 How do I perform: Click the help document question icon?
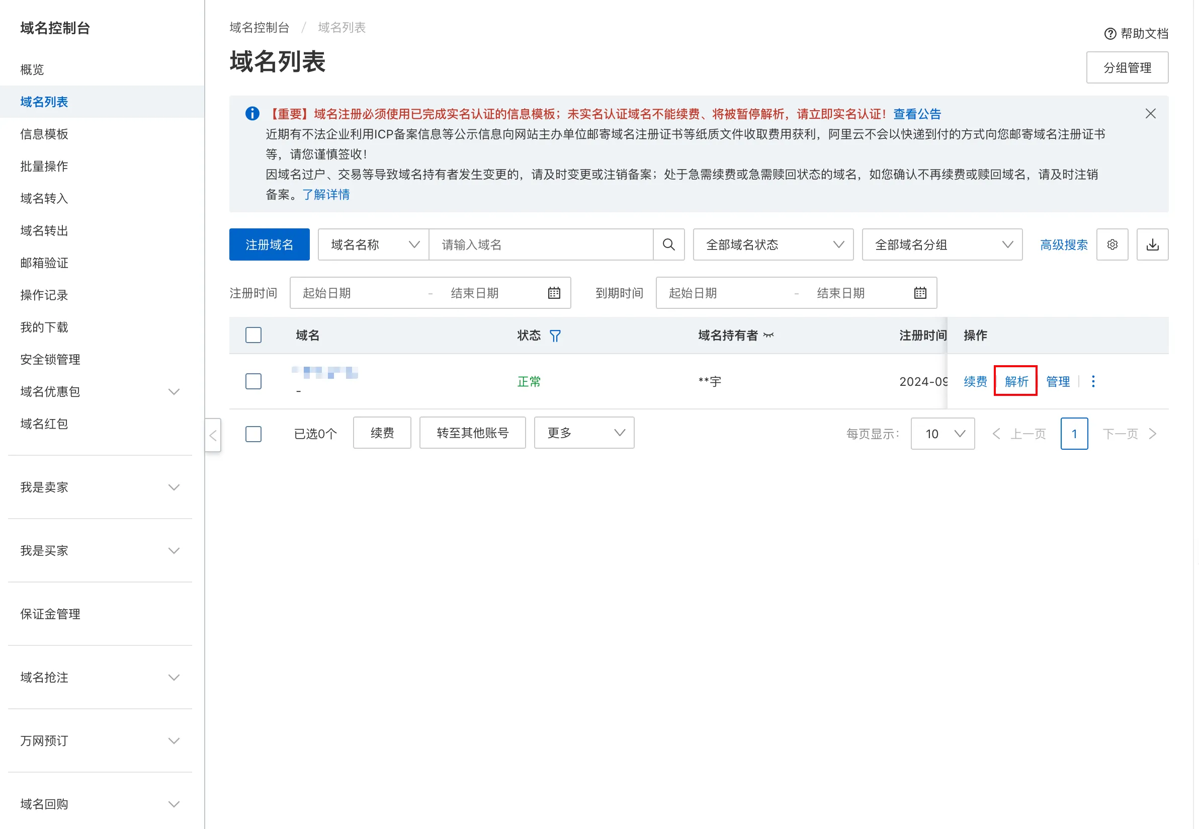pos(1110,34)
